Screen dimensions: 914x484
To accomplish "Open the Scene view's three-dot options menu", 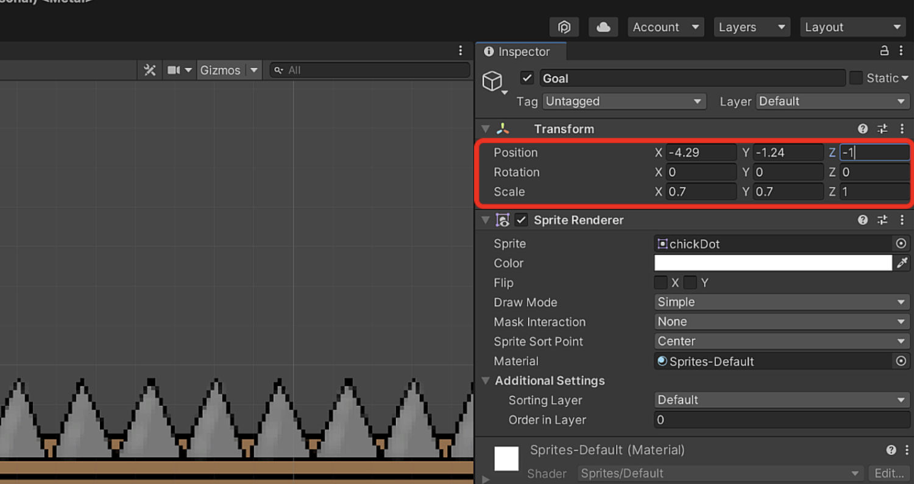I will click(x=461, y=51).
